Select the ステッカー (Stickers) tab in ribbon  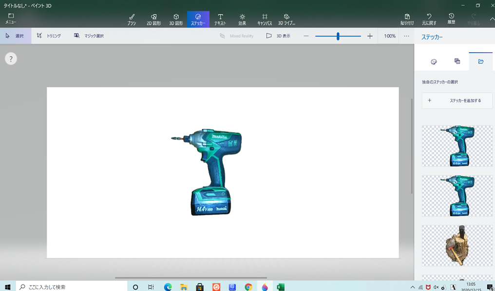[x=198, y=19]
